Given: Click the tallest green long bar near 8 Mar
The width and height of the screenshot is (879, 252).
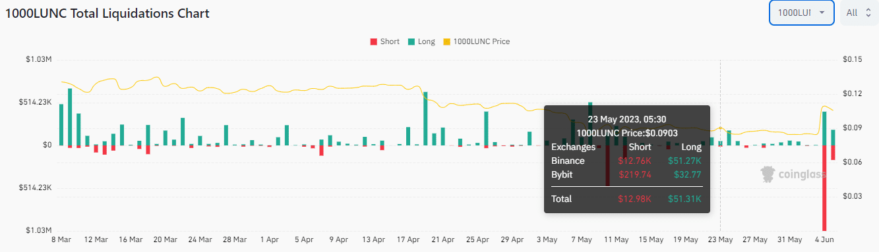Looking at the screenshot, I should pos(69,116).
